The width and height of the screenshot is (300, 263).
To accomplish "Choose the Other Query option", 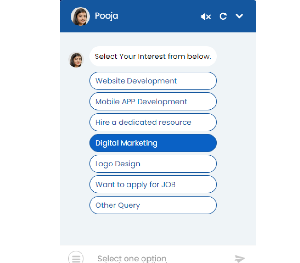I will click(153, 205).
